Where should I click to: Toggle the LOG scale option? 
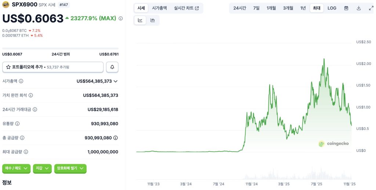click(332, 8)
